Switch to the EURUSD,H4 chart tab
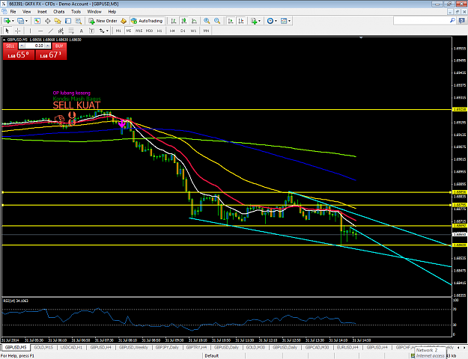 click(347, 347)
